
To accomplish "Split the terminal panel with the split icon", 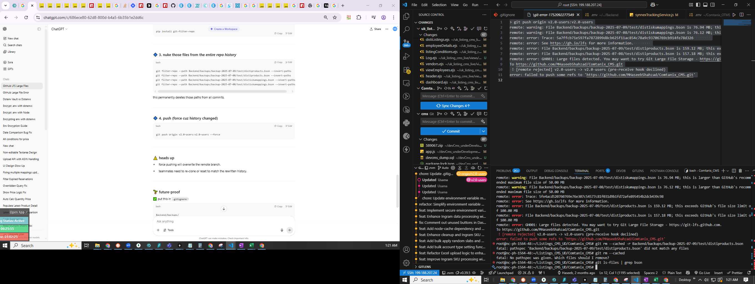I will (x=734, y=171).
